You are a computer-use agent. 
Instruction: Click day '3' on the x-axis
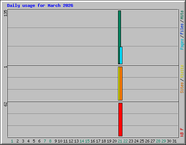point(23,141)
